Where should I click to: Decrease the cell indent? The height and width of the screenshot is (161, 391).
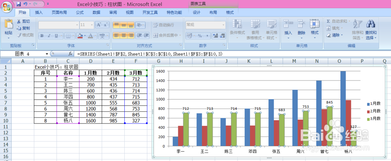[140, 36]
